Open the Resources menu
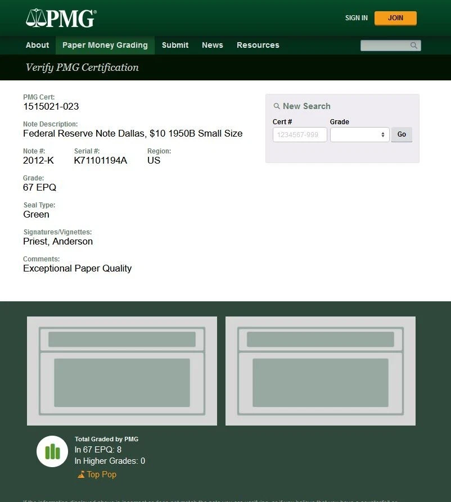This screenshot has width=451, height=502. [258, 45]
